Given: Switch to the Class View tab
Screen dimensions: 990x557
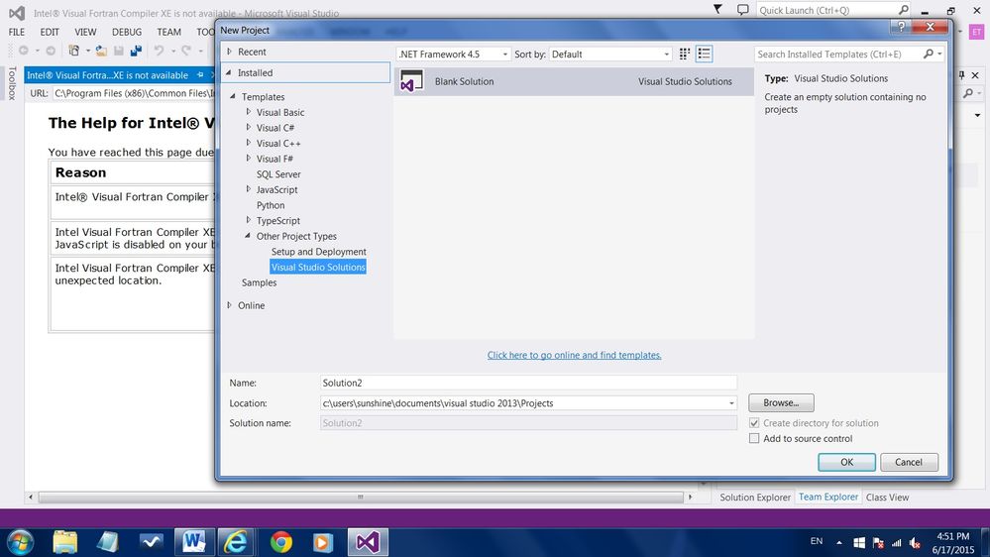Looking at the screenshot, I should point(887,497).
